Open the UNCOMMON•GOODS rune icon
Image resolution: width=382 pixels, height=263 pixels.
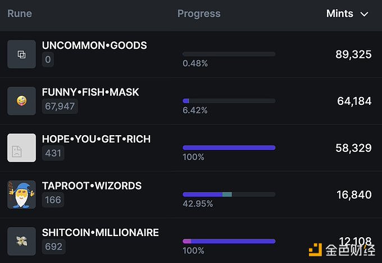(21, 54)
